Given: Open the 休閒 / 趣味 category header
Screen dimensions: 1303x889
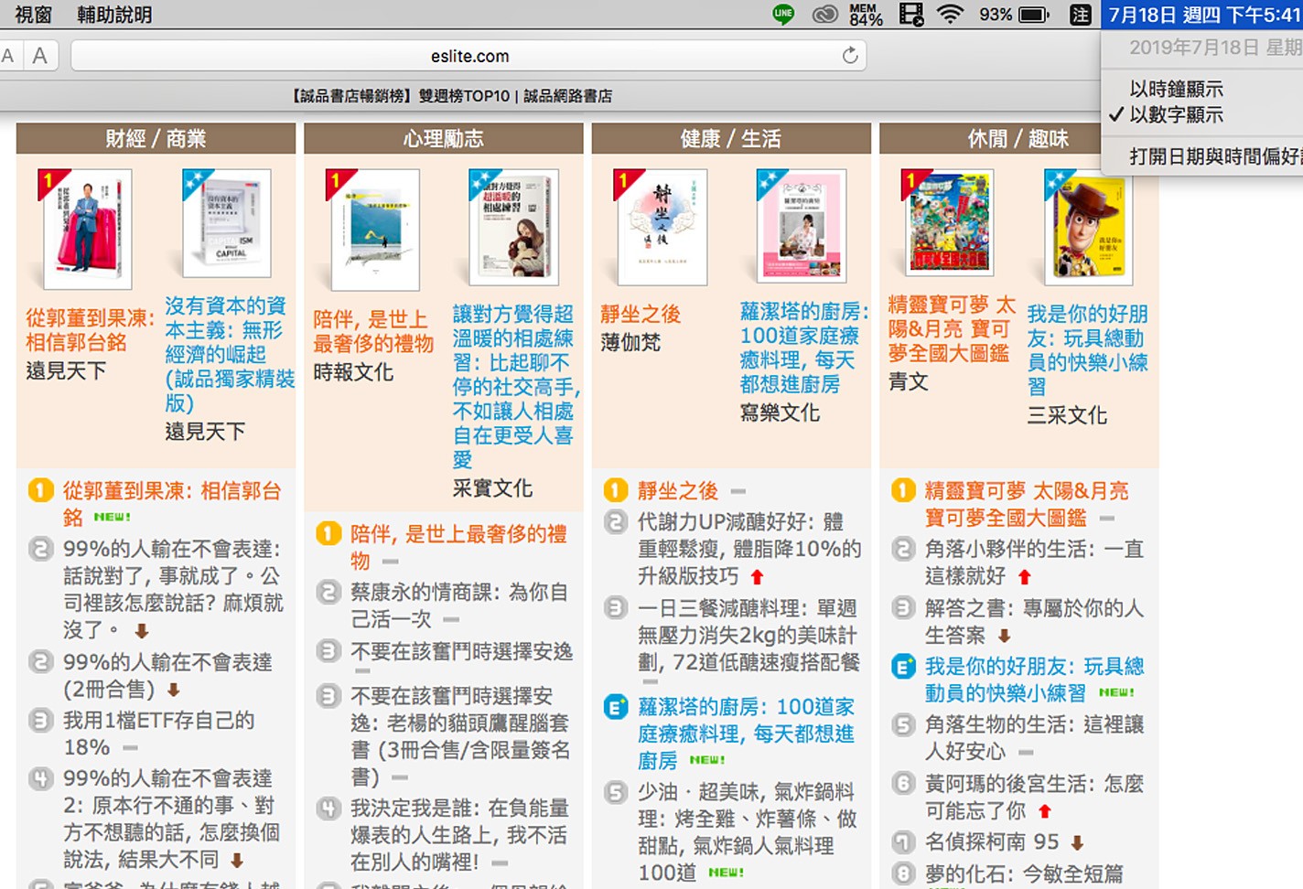Looking at the screenshot, I should (x=1018, y=138).
